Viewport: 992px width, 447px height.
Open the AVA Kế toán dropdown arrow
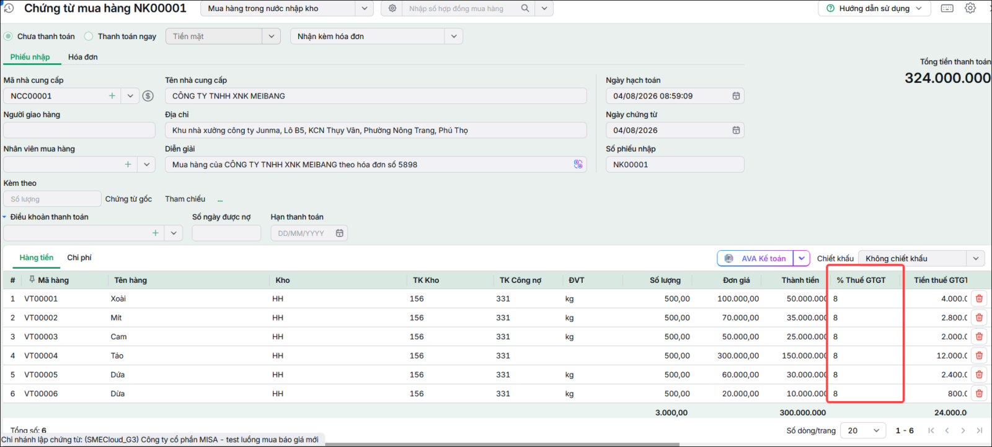coord(802,258)
